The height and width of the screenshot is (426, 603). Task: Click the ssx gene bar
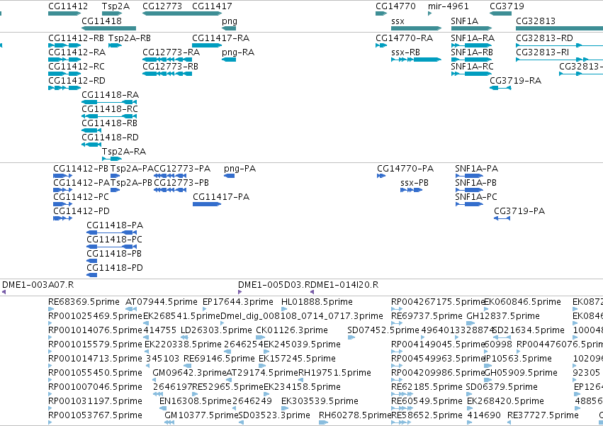[x=417, y=28]
